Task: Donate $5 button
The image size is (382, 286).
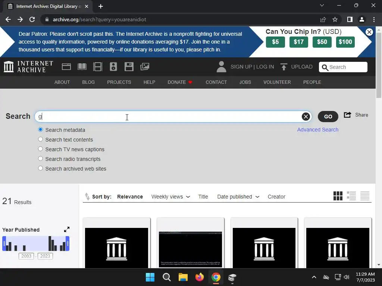Action: click(275, 42)
